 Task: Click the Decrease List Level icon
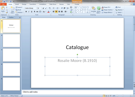pos(62,8)
